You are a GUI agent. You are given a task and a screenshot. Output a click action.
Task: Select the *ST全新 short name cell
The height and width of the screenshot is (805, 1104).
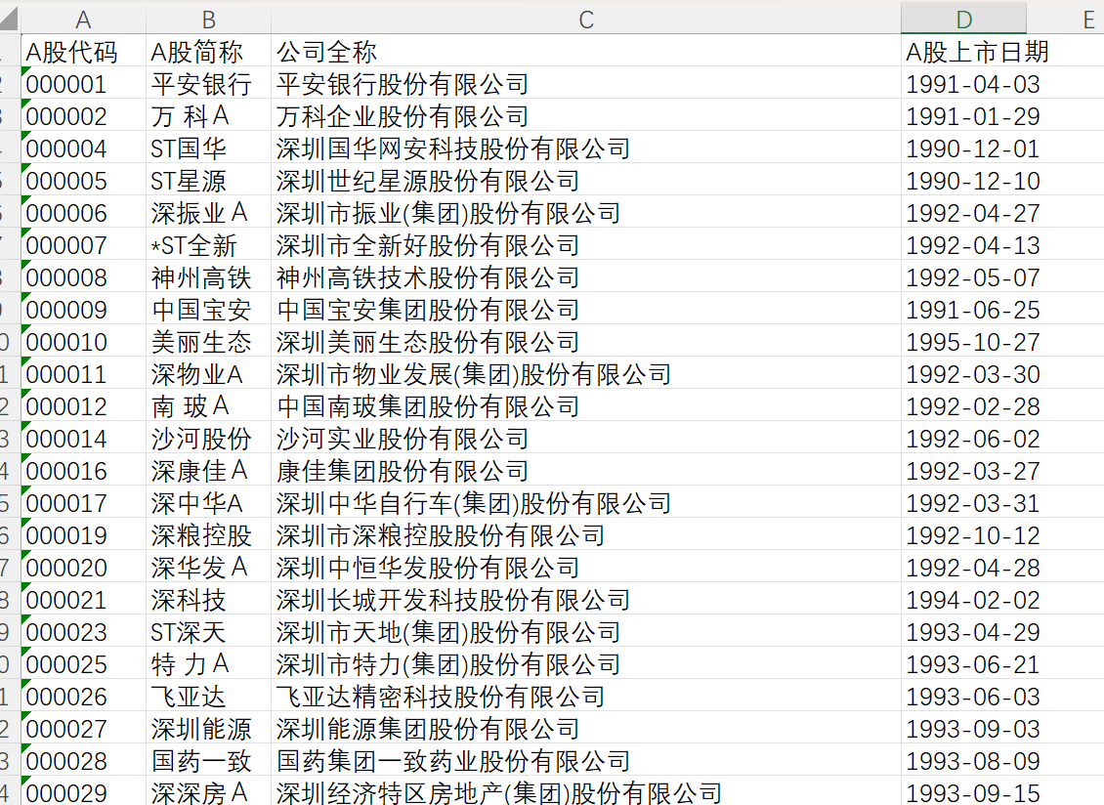tap(194, 245)
